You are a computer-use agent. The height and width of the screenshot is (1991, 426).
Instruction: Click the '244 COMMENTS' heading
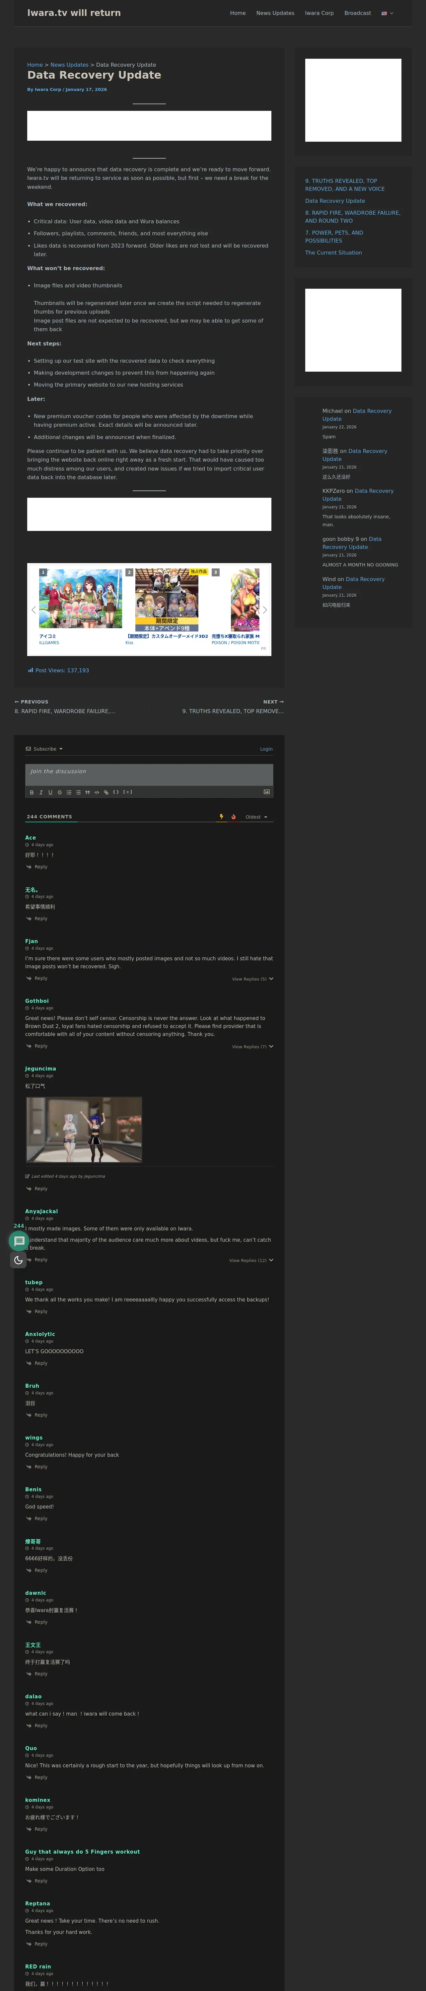click(49, 817)
